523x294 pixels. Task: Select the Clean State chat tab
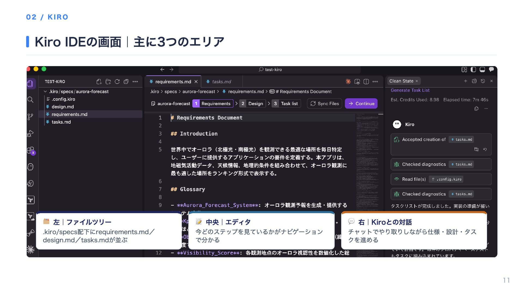tap(401, 81)
